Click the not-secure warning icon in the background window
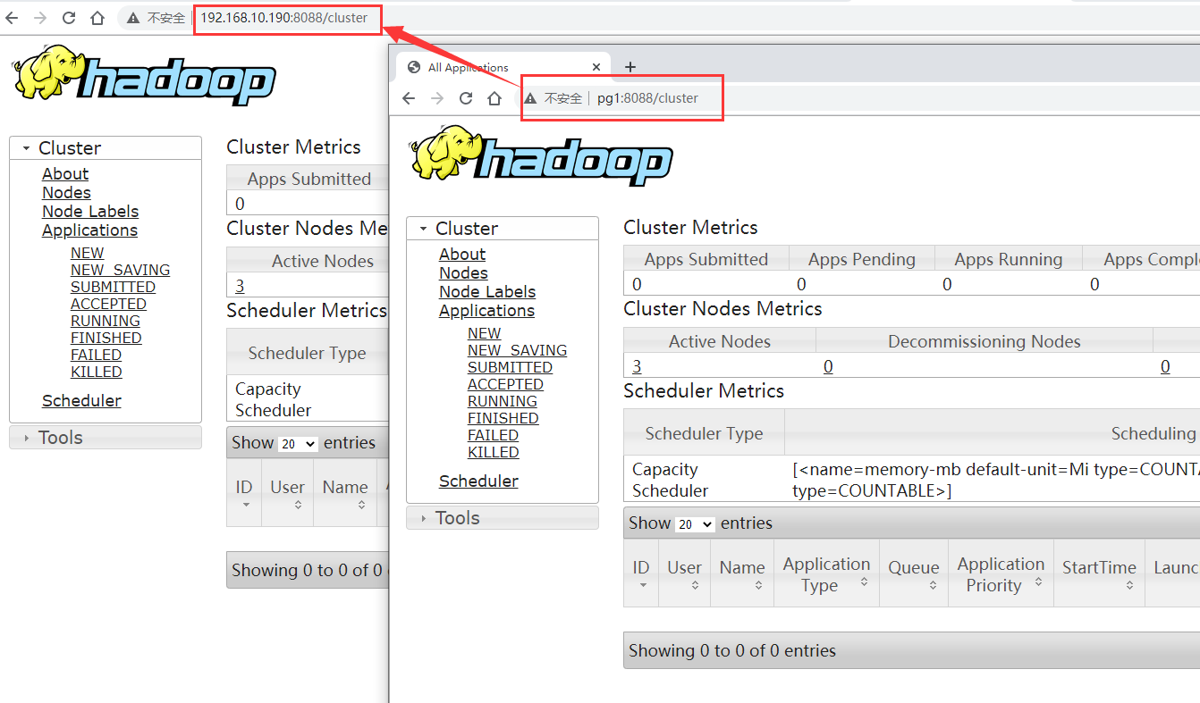This screenshot has height=703, width=1200. coord(133,18)
